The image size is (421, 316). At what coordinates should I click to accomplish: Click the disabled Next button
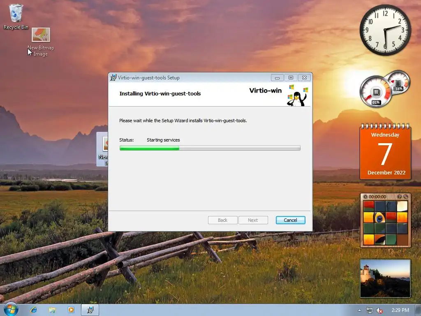point(253,220)
